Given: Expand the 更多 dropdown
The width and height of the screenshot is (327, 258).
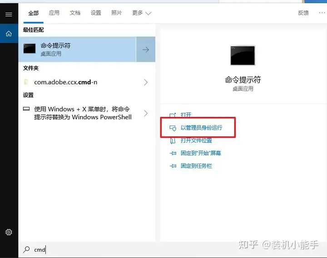Looking at the screenshot, I should 142,13.
